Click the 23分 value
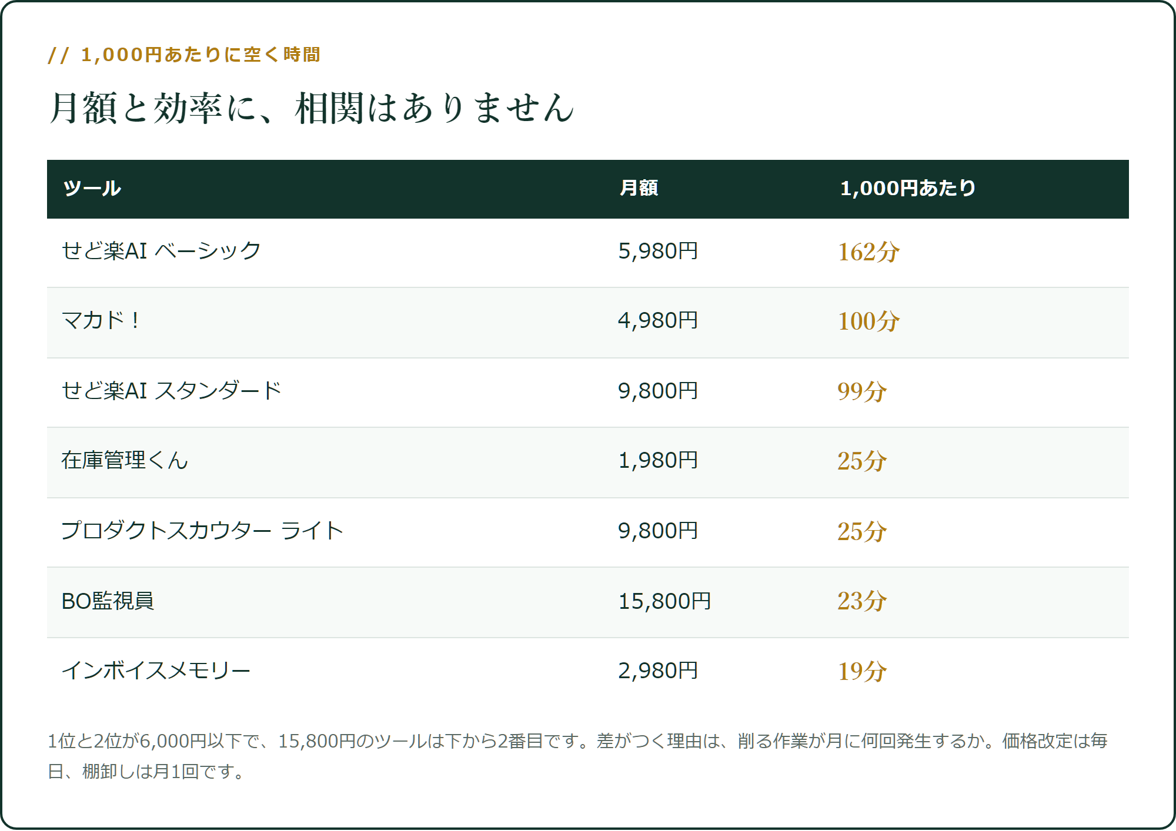This screenshot has height=831, width=1176. (862, 601)
